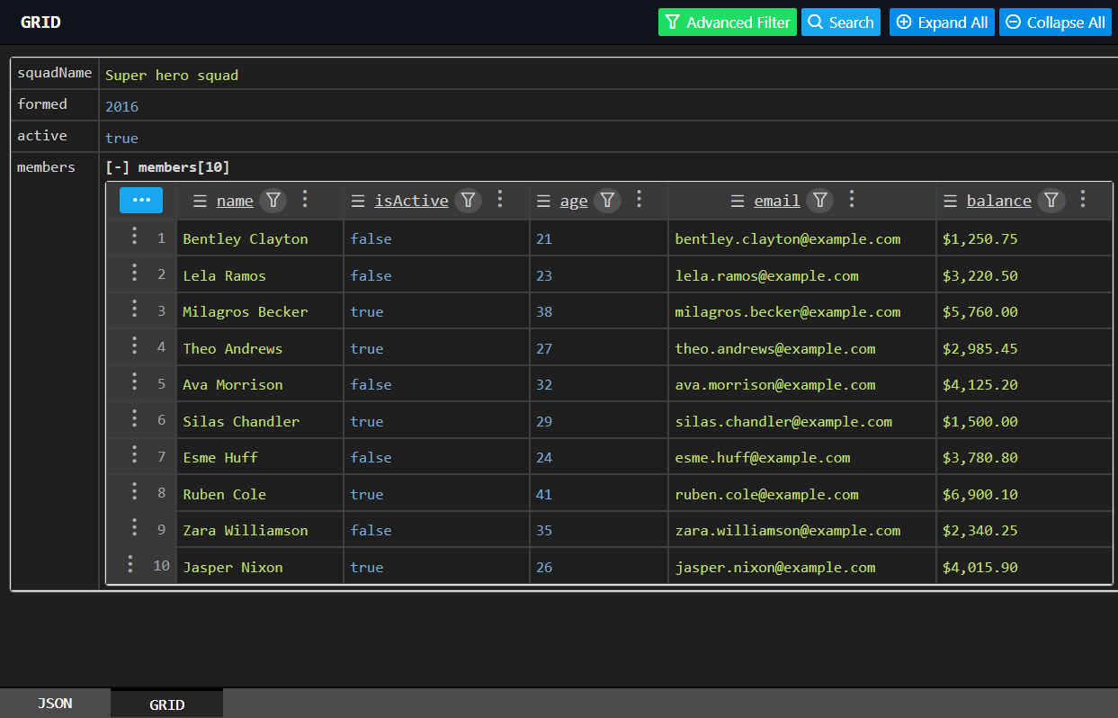The width and height of the screenshot is (1118, 718).
Task: Open the filter funnel on the age column
Action: point(608,201)
